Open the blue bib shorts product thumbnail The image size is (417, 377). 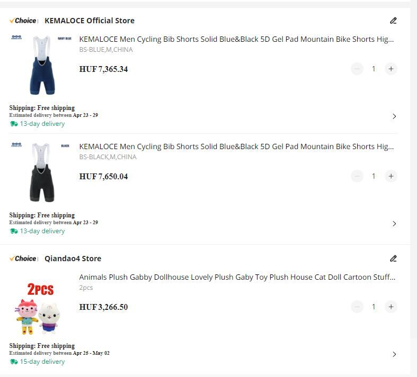[42, 65]
